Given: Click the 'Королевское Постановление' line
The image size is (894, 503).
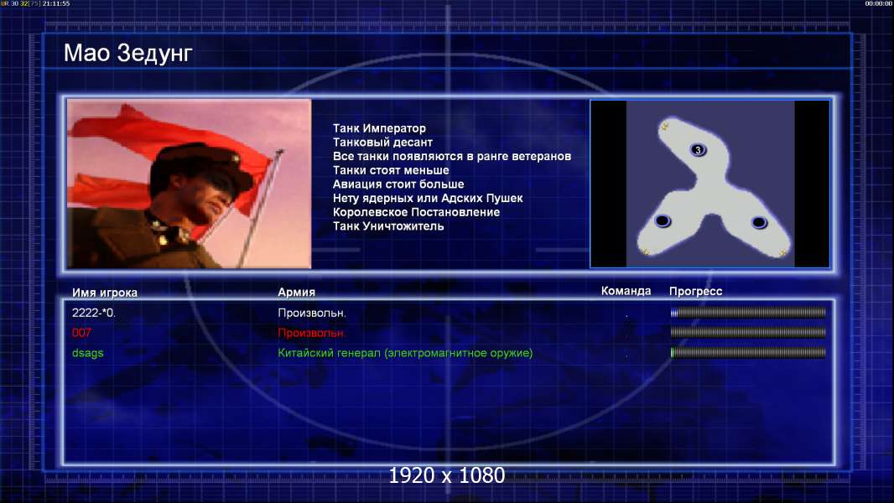Looking at the screenshot, I should (x=416, y=212).
